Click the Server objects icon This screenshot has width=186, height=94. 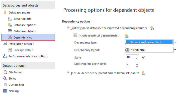pos(10,19)
